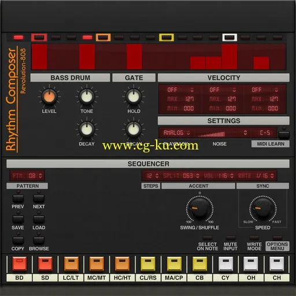296x296 pixels.
Task: Click the Gate decay knob below HOLD
Action: click(134, 129)
